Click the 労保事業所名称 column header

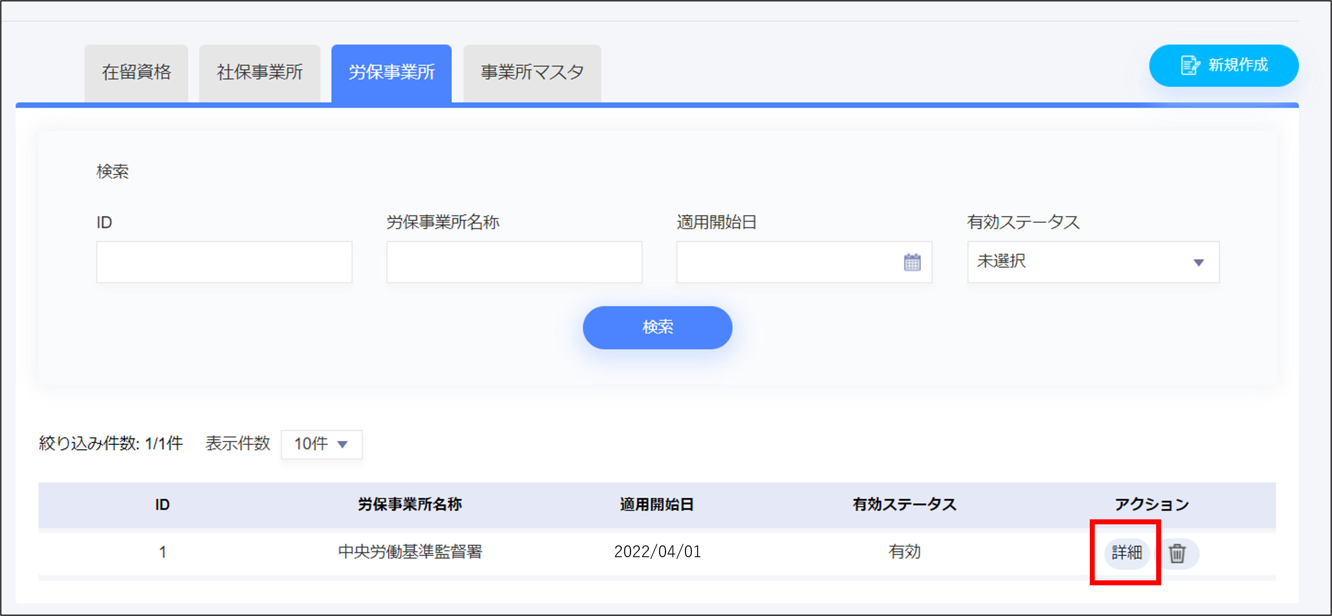click(410, 504)
